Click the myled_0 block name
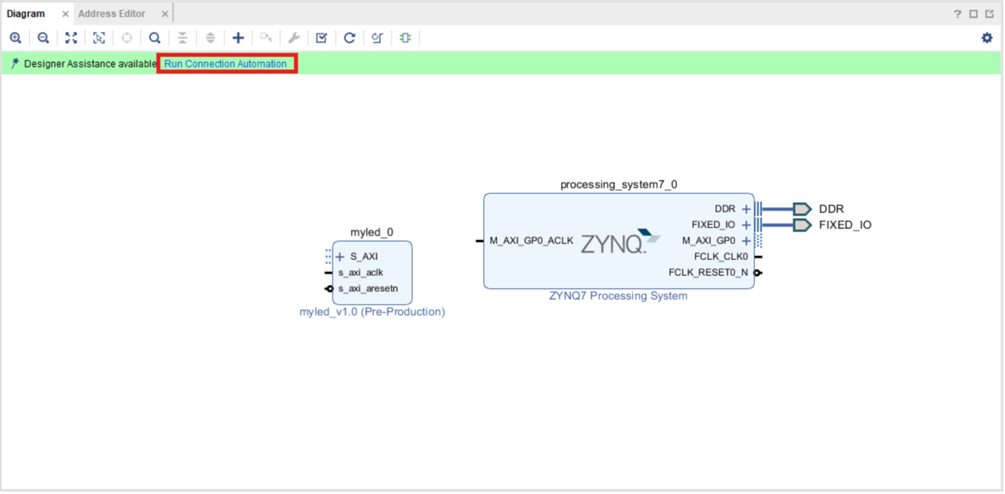The image size is (1005, 494). tap(372, 232)
